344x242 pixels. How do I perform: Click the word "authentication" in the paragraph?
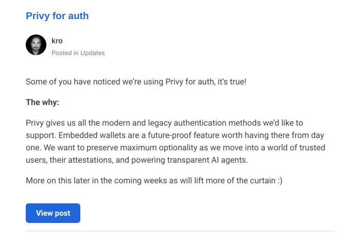[200, 123]
